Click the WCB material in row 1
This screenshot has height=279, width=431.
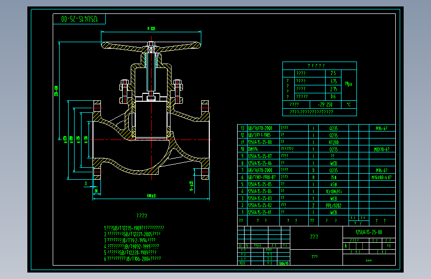pyautogui.click(x=334, y=212)
